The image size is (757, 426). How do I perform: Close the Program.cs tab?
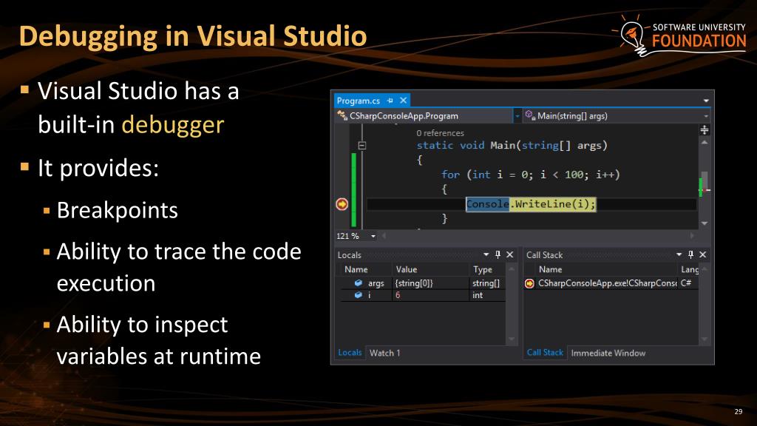click(x=403, y=101)
